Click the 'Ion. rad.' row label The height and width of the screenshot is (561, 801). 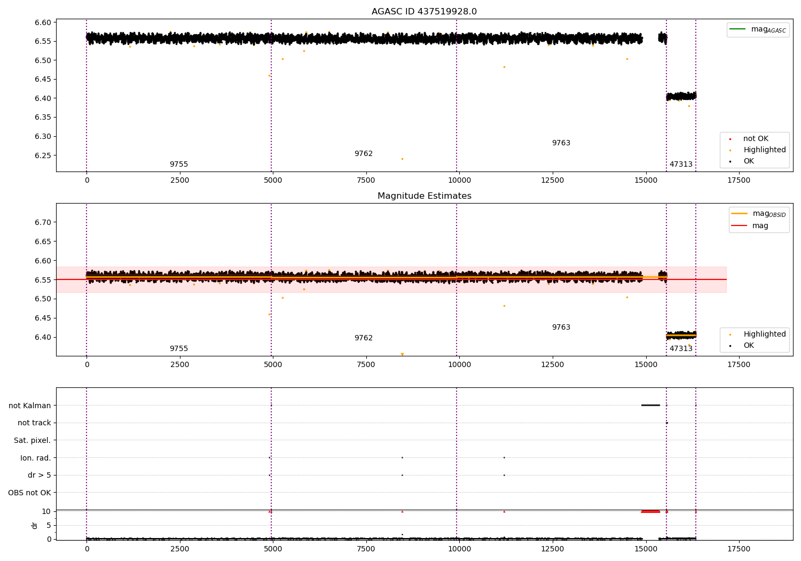(x=36, y=458)
